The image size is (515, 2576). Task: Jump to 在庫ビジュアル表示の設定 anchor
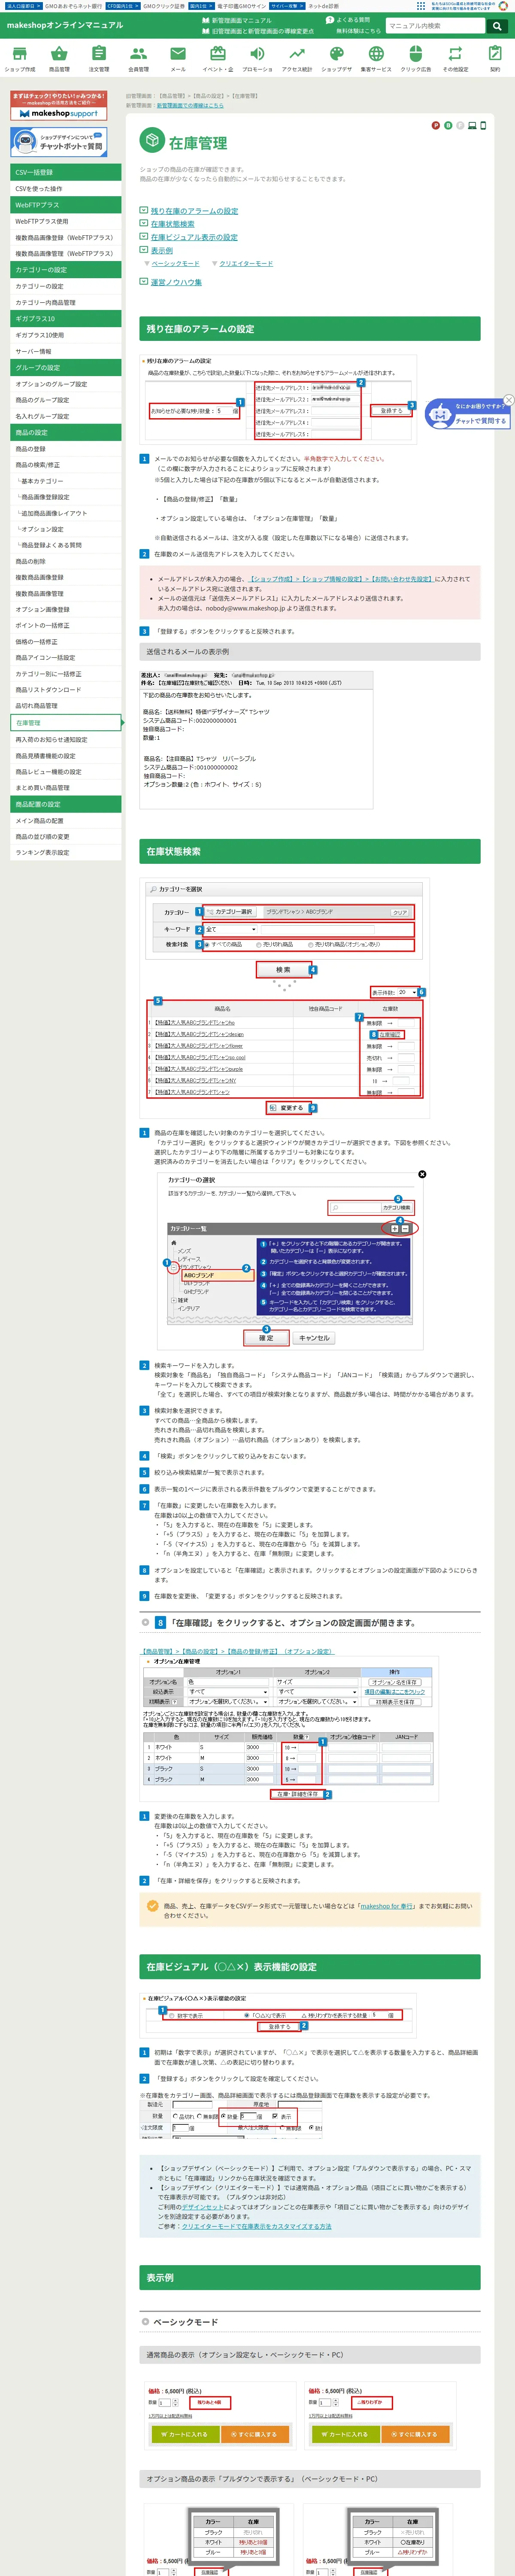click(x=194, y=237)
